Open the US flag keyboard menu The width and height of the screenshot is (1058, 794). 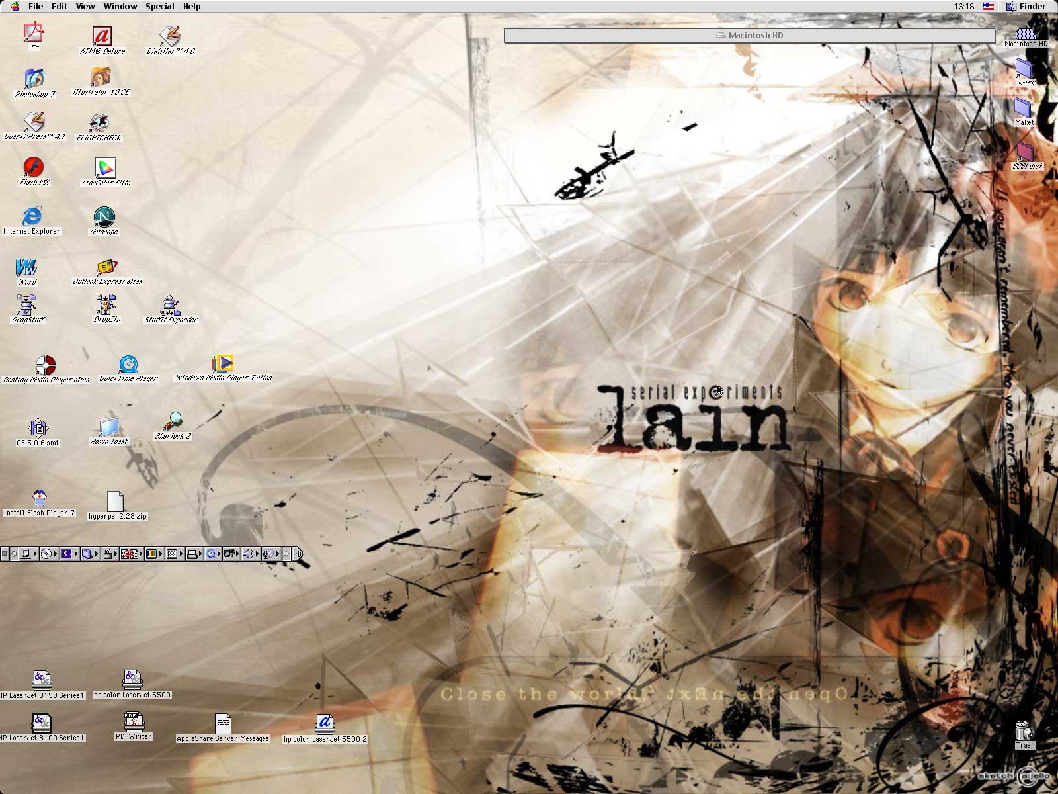tap(988, 7)
